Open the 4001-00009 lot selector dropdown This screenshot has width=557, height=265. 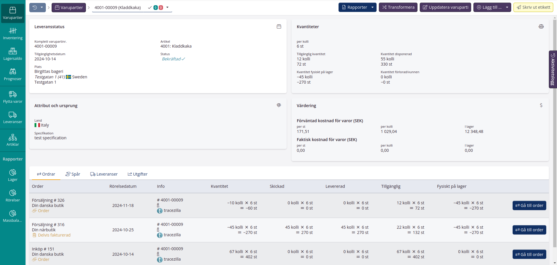(167, 7)
